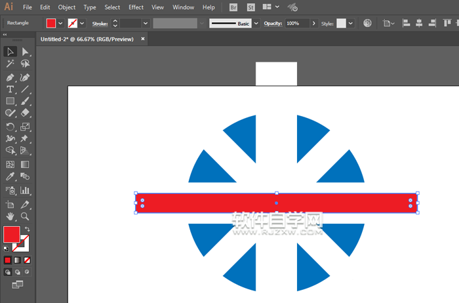Switch to the Untitled-2 document tab

[87, 39]
